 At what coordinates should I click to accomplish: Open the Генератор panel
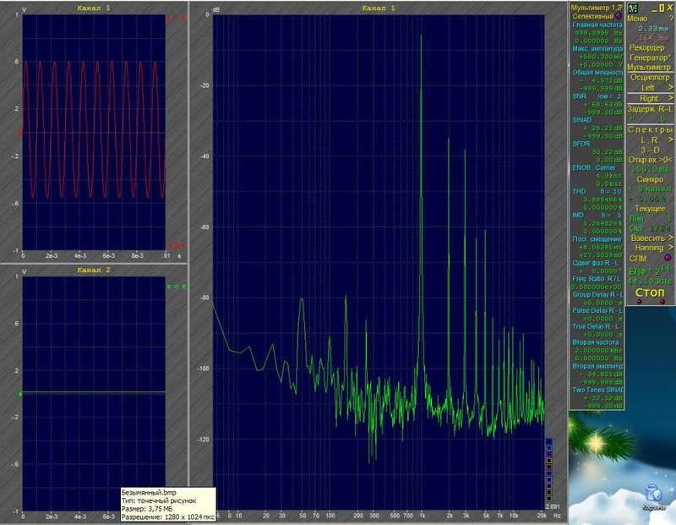[x=649, y=57]
